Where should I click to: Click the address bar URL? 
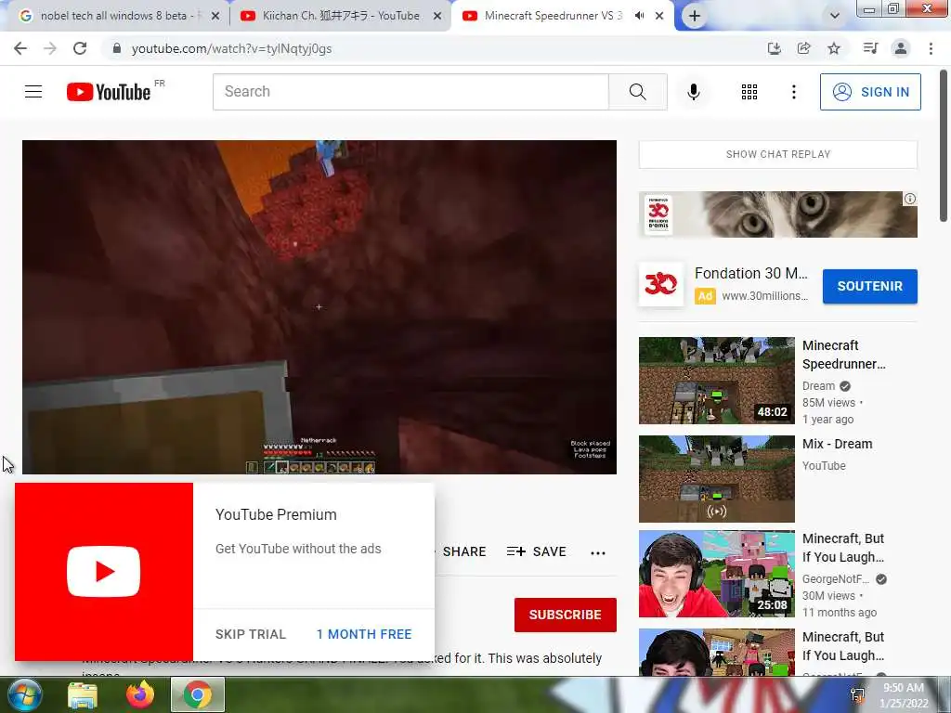[x=231, y=48]
